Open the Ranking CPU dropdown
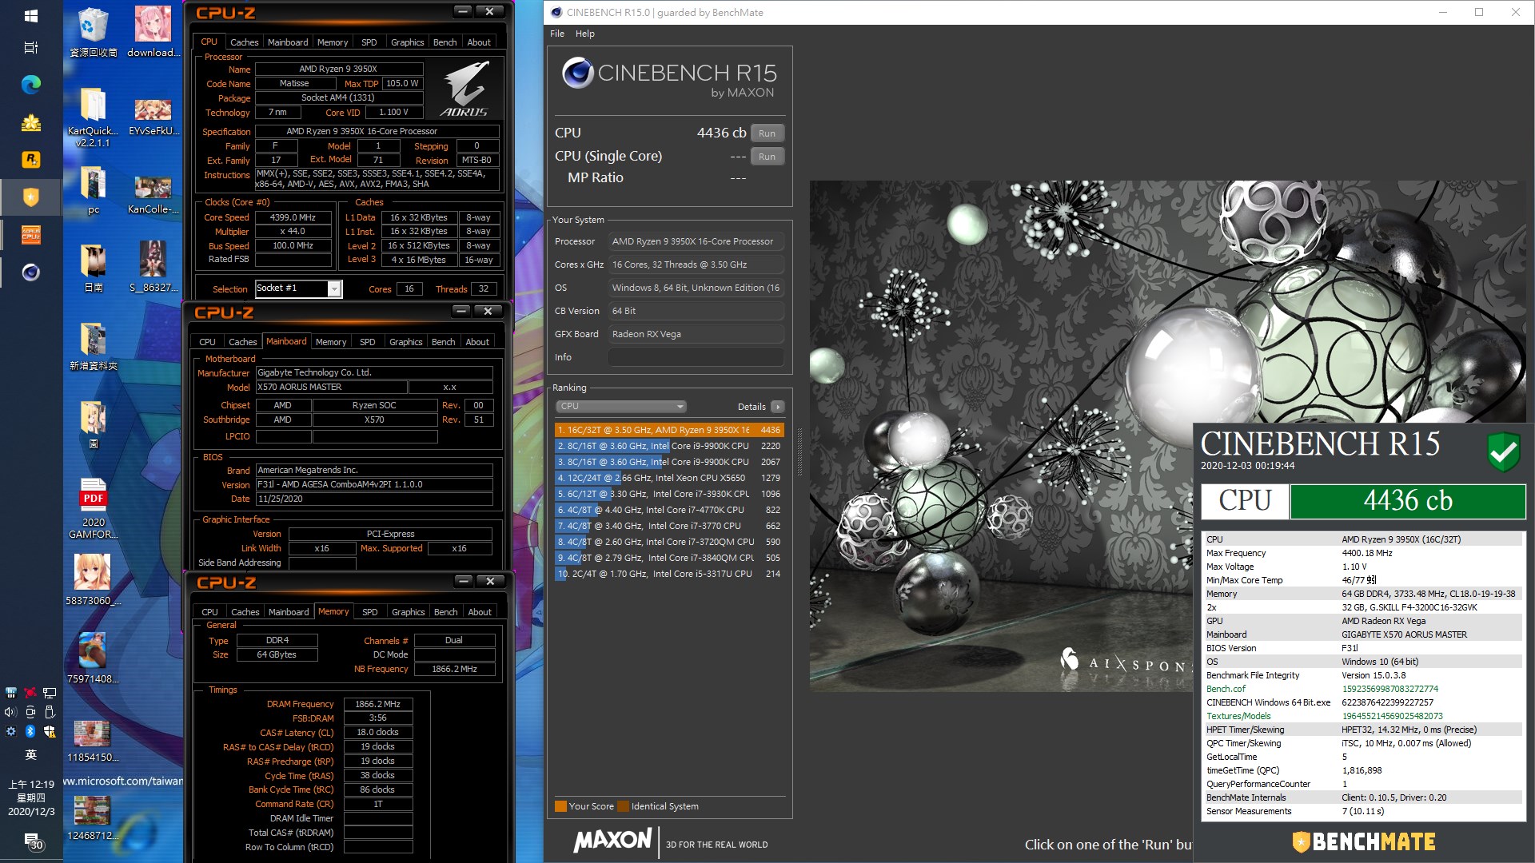Image resolution: width=1535 pixels, height=863 pixels. (621, 406)
